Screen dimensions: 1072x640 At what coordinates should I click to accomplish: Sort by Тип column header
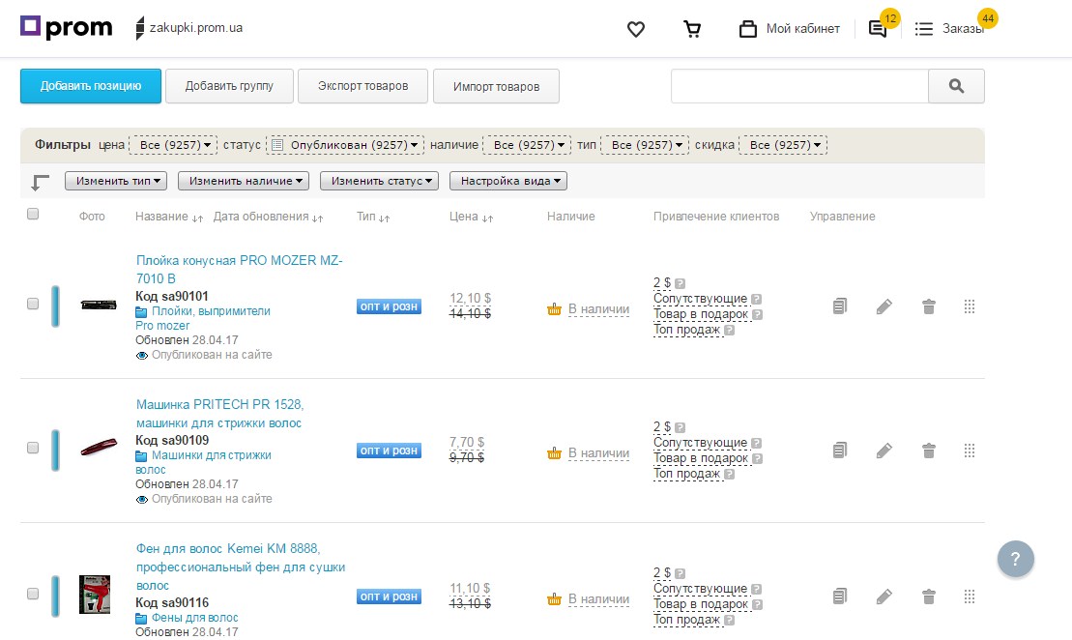pyautogui.click(x=372, y=217)
